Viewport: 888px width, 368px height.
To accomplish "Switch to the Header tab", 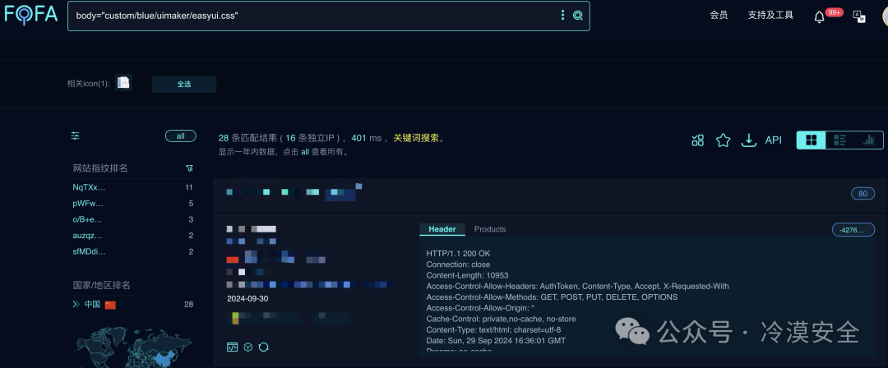I will [442, 229].
